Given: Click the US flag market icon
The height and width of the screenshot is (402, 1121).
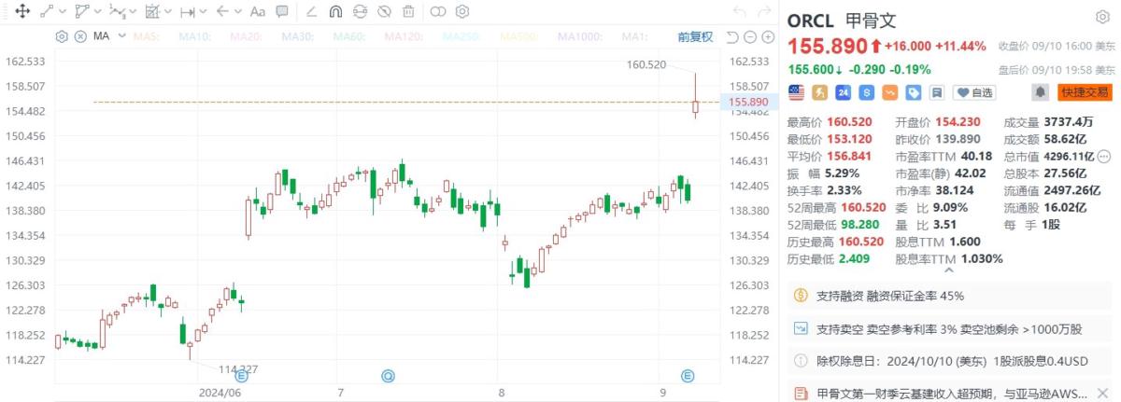Looking at the screenshot, I should (797, 92).
